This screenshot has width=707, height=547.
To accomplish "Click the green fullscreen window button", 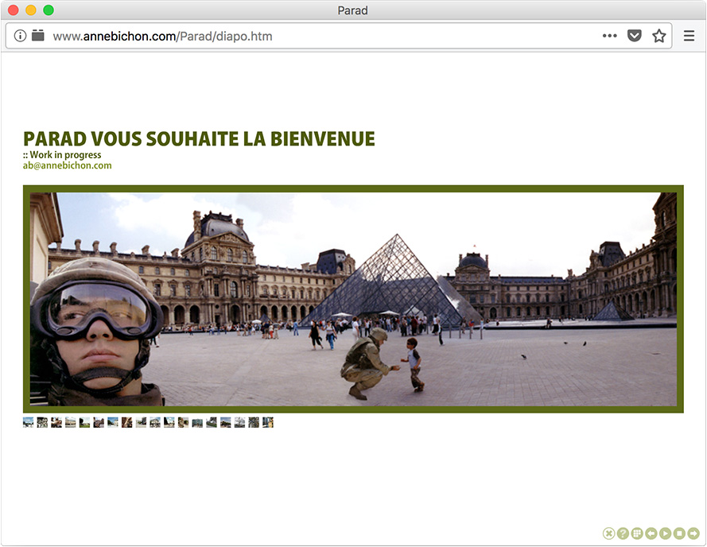I will point(49,10).
